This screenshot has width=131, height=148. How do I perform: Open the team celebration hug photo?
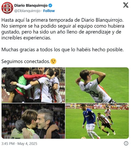pyautogui.click(x=33, y=85)
